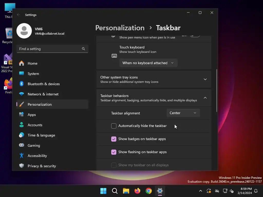Image resolution: width=263 pixels, height=197 pixels.
Task: Click the Personalization paintbrush icon
Action: pos(22,104)
